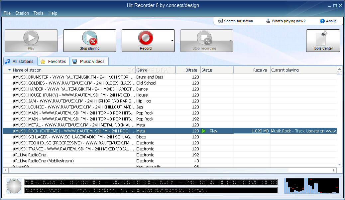Click the horizontal scrollbar thumb
This screenshot has width=345, height=200.
point(149,170)
